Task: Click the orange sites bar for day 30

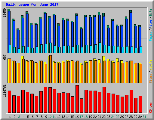Action: [x=141, y=73]
